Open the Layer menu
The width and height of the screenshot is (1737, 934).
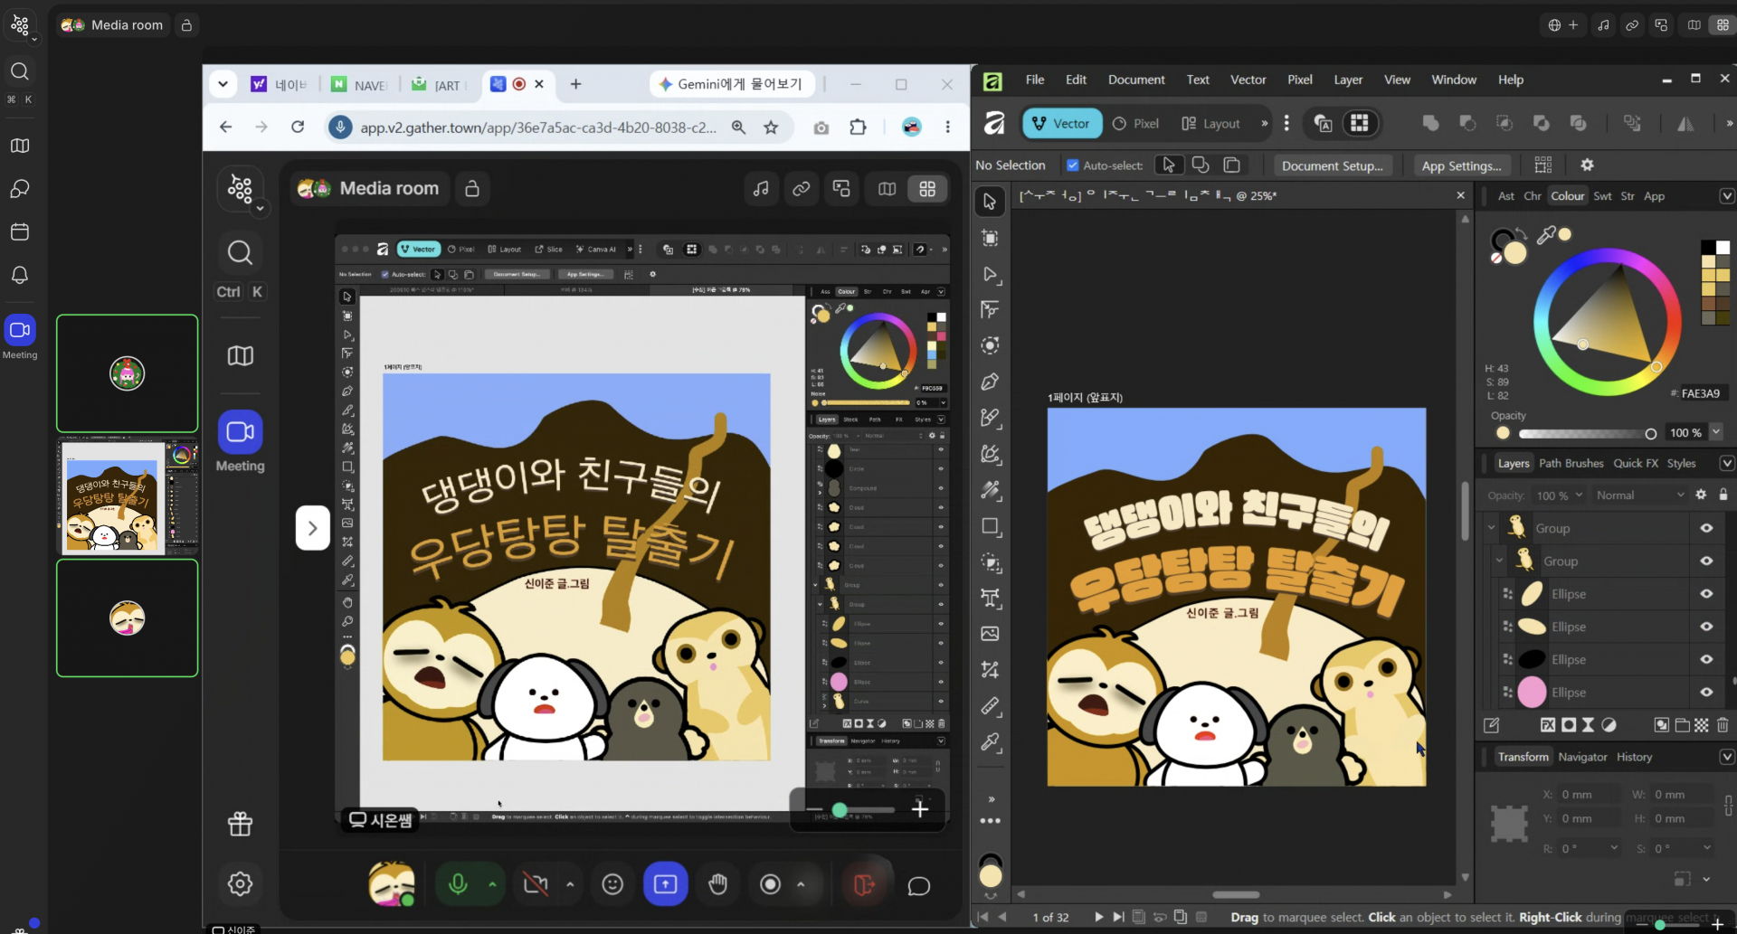click(x=1347, y=80)
